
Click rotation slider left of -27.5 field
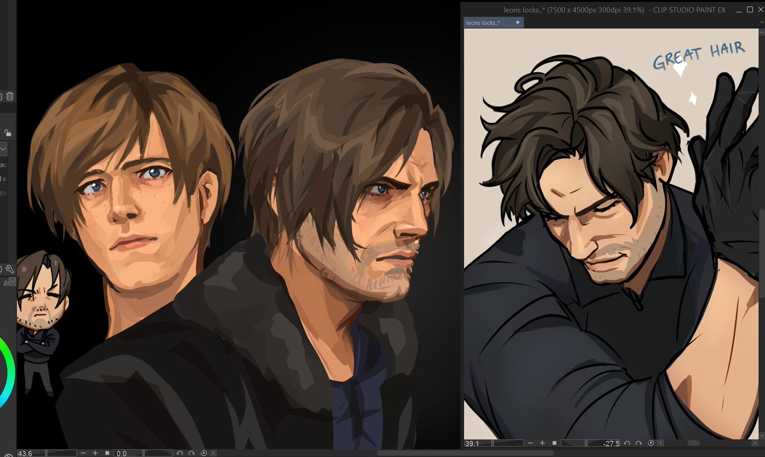pyautogui.click(x=574, y=443)
